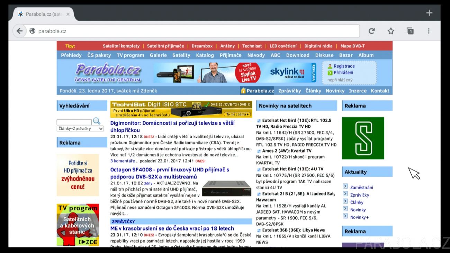Image resolution: width=450 pixels, height=253 pixels.
Task: Click the icon beside Amos 2 (4W) news
Action: click(259, 151)
